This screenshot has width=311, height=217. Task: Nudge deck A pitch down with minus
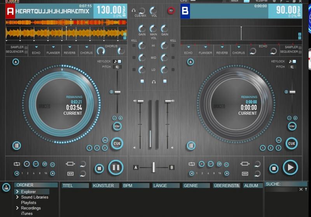pos(114,118)
